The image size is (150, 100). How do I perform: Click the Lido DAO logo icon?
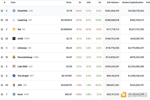[14, 66]
